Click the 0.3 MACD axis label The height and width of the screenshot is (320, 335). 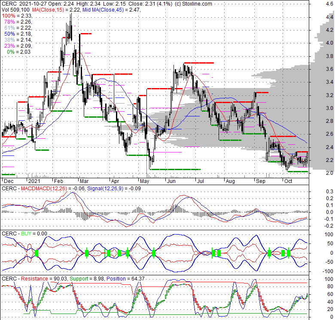(330, 192)
